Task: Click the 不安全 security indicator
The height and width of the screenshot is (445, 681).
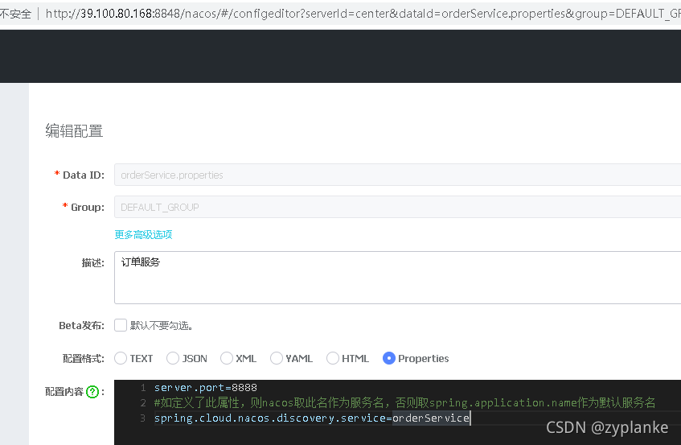Action: coord(15,14)
